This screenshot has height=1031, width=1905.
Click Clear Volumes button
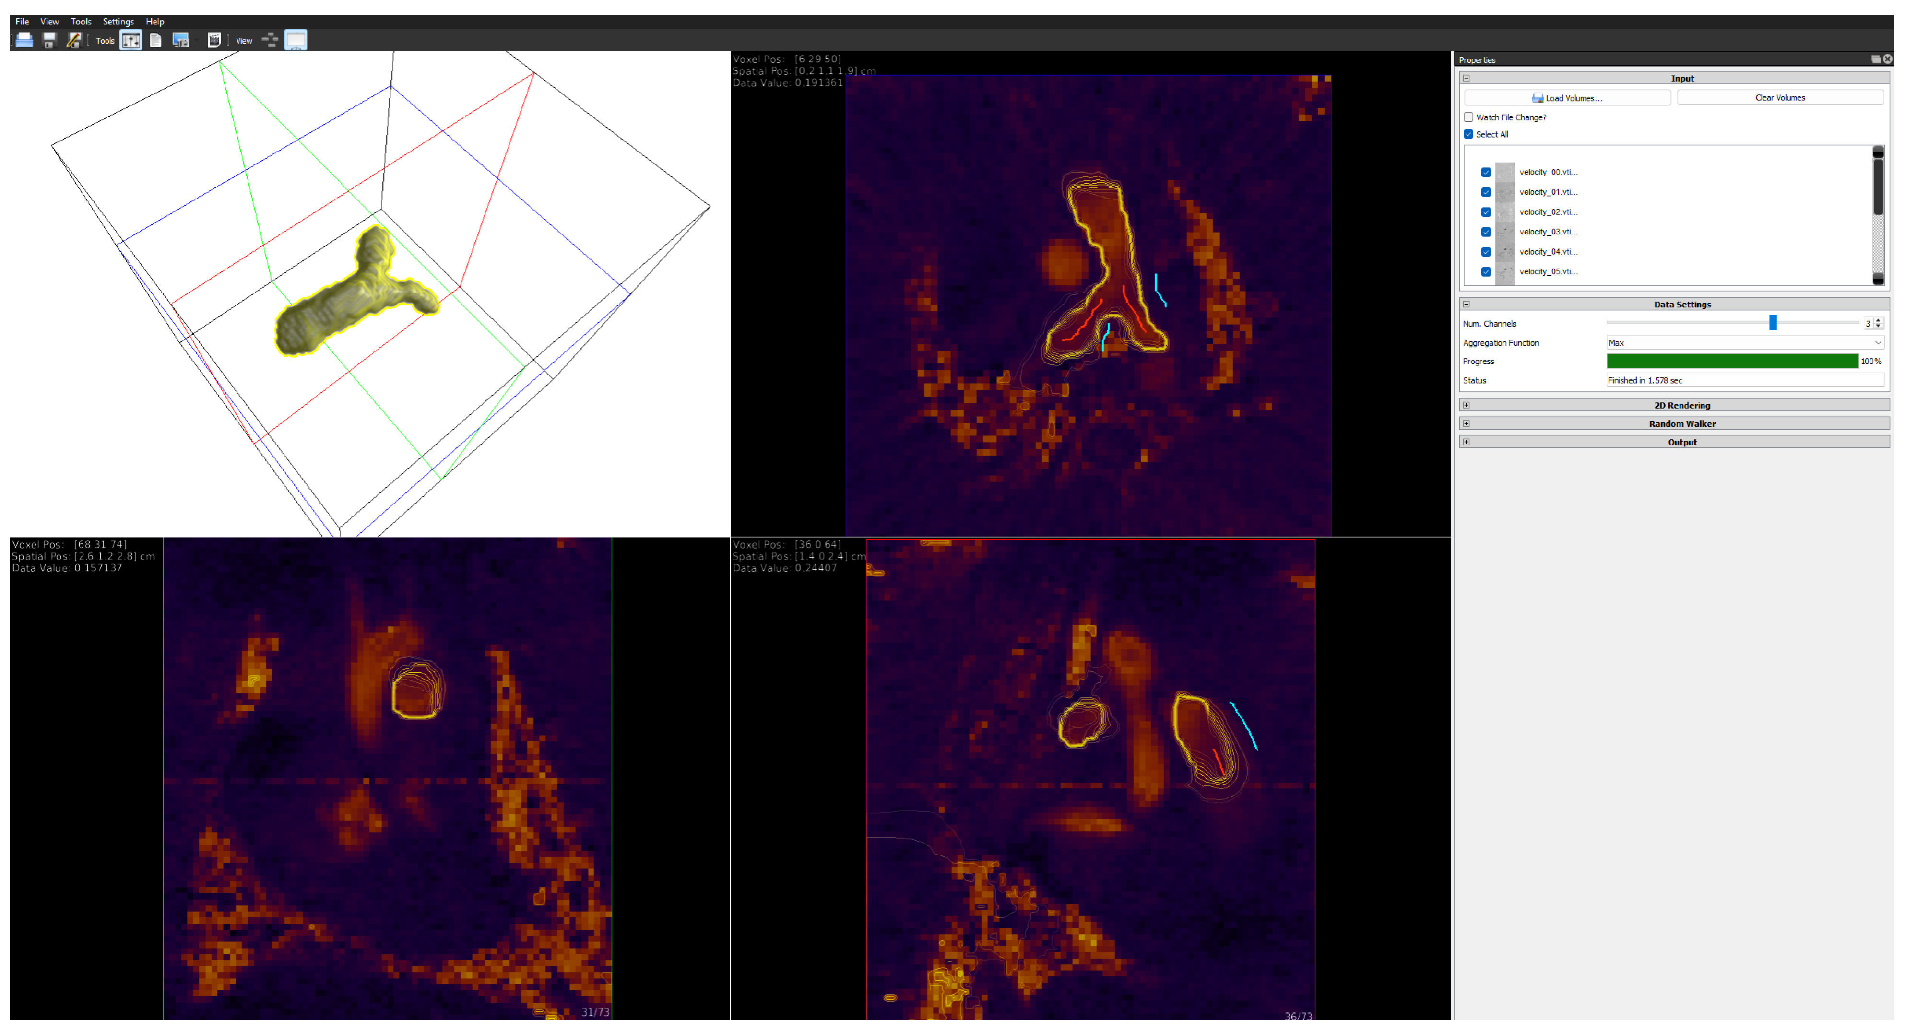pyautogui.click(x=1780, y=97)
